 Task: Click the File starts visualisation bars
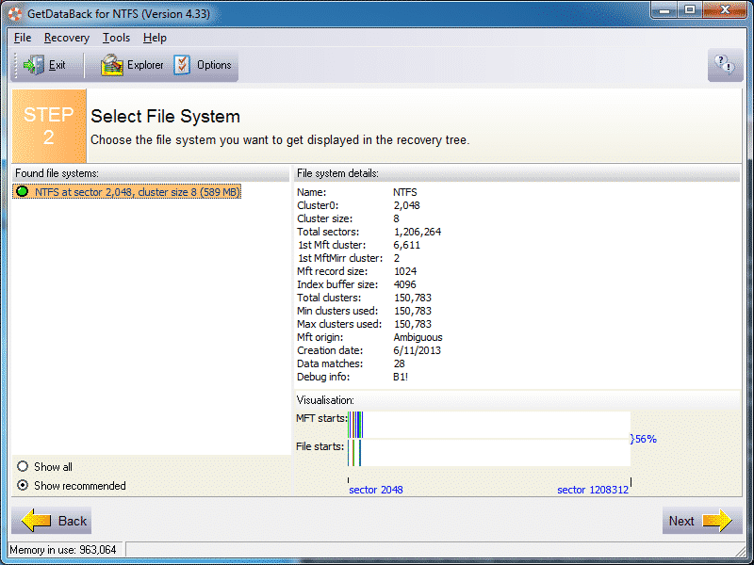pos(354,452)
